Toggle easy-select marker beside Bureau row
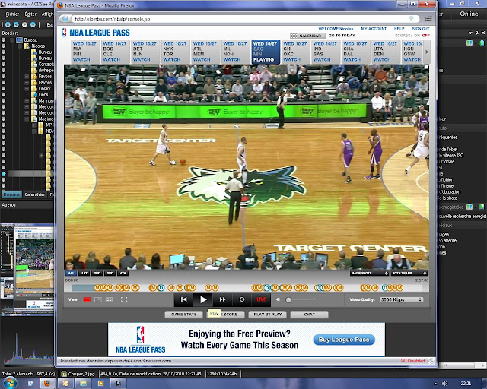487x389 pixels. click(x=3, y=40)
